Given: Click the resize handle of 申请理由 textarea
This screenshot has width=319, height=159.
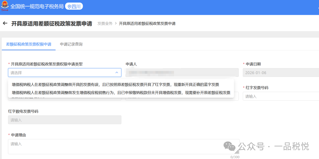Looking at the screenshot, I should click(x=237, y=152).
